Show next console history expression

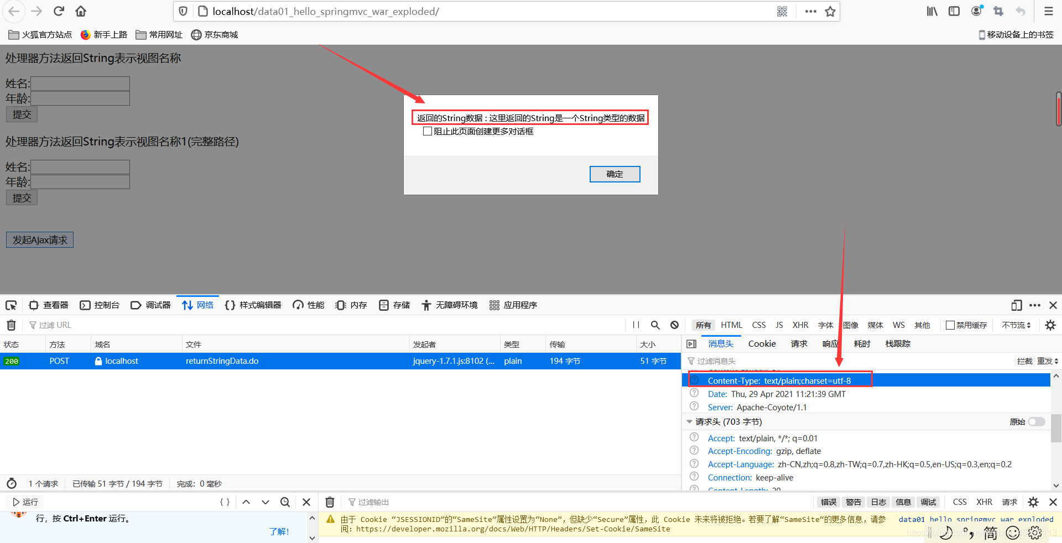click(265, 502)
